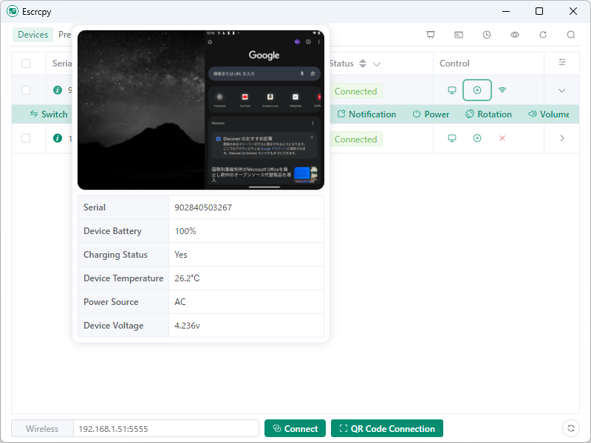
Task: Click the Volume control action
Action: point(548,114)
